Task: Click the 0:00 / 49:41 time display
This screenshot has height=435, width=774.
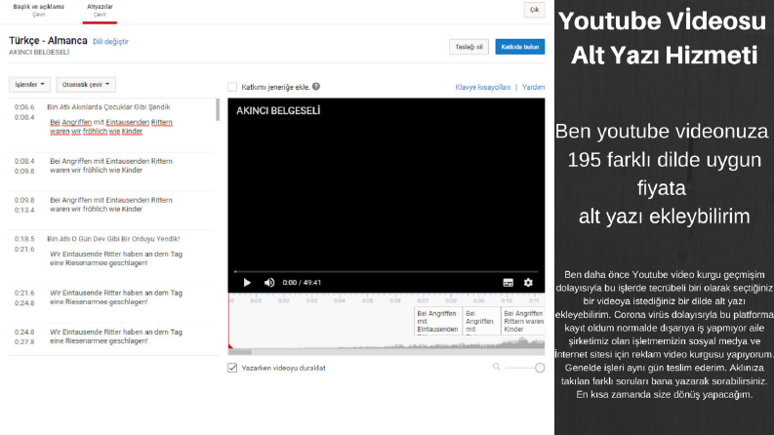Action: coord(302,283)
